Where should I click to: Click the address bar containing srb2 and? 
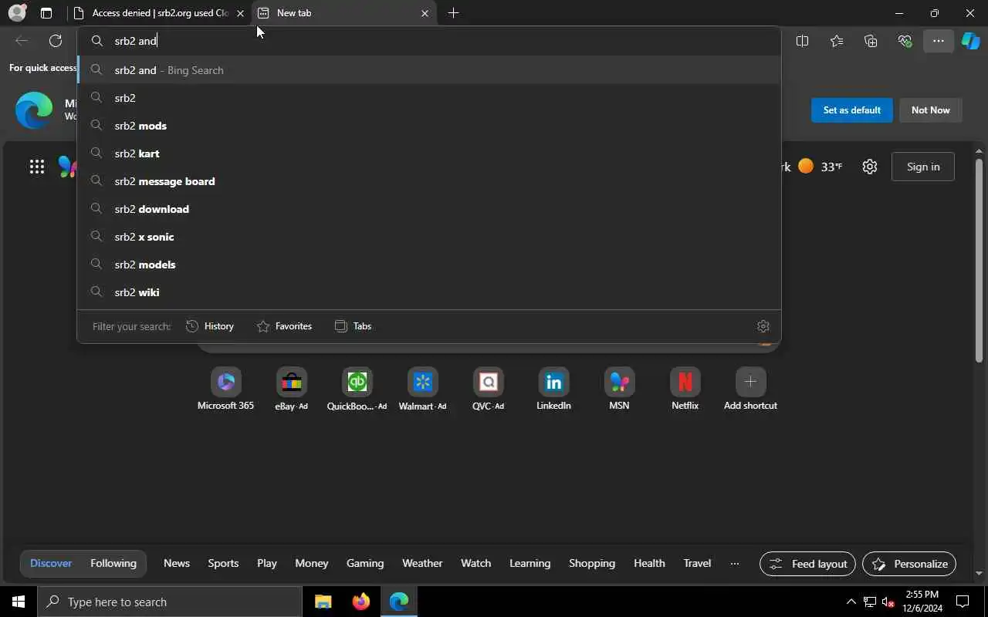click(x=428, y=41)
